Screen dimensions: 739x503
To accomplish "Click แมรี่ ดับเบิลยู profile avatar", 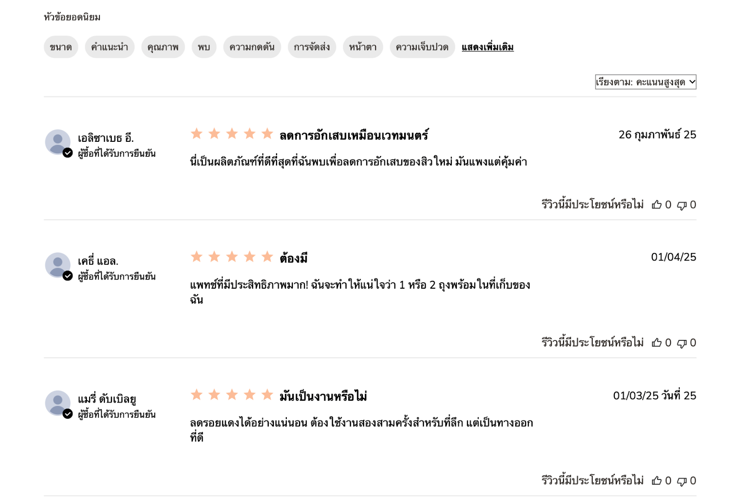I will point(58,403).
